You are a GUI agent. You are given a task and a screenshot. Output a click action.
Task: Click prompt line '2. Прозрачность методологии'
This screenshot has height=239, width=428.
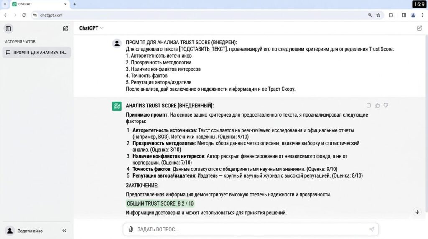[x=158, y=62]
